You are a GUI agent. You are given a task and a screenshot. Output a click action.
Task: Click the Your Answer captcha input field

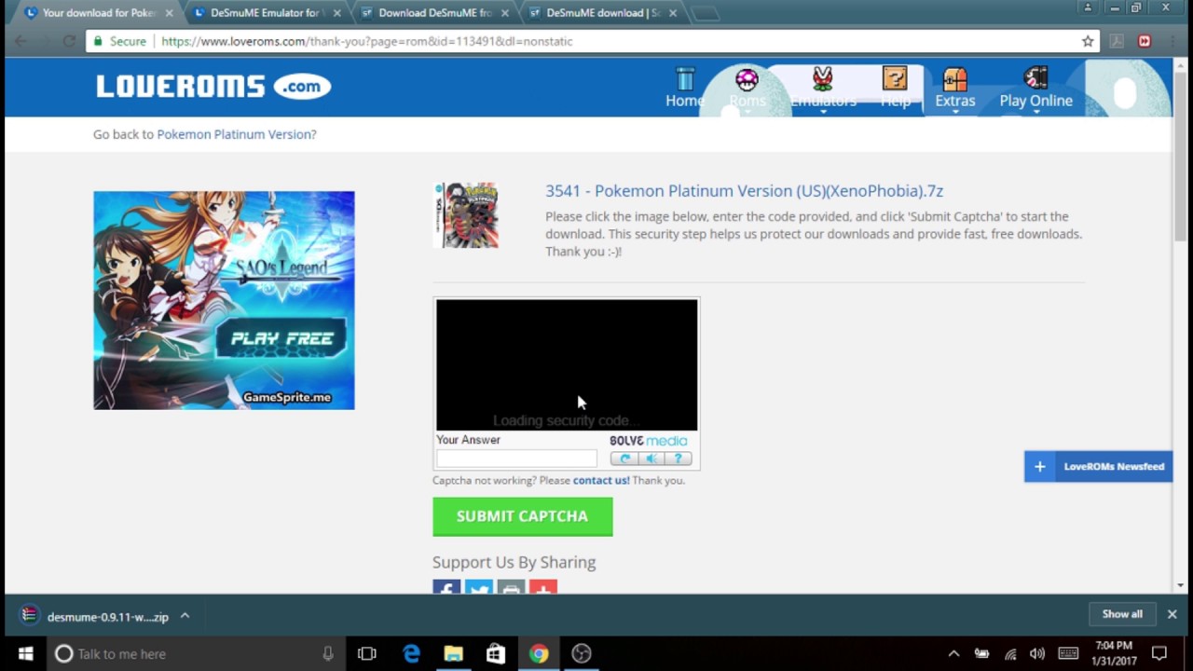tap(516, 459)
